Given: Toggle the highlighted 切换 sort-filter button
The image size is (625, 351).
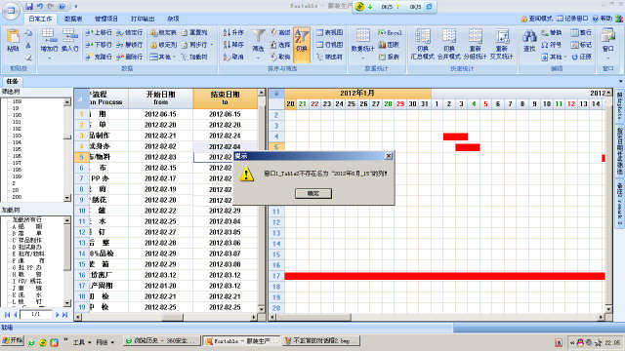Looking at the screenshot, I should 302,45.
